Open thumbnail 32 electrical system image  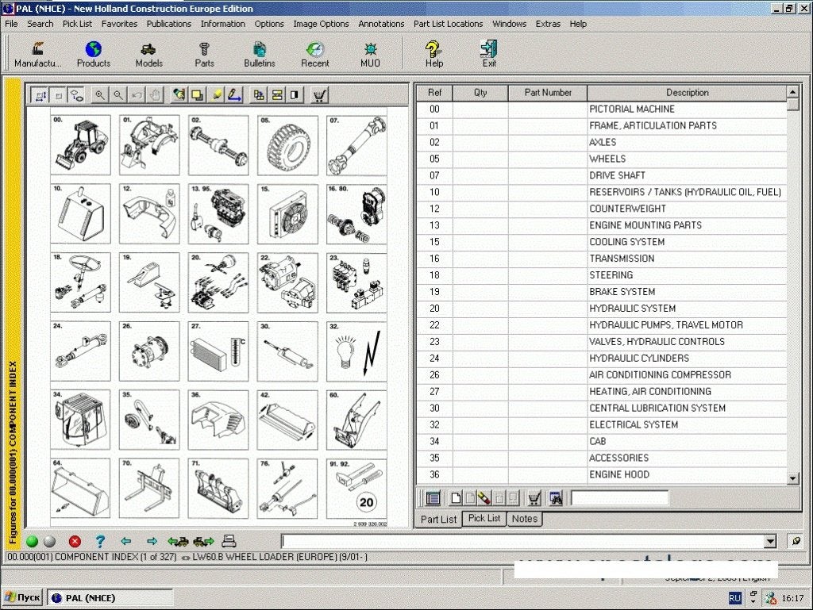point(356,351)
